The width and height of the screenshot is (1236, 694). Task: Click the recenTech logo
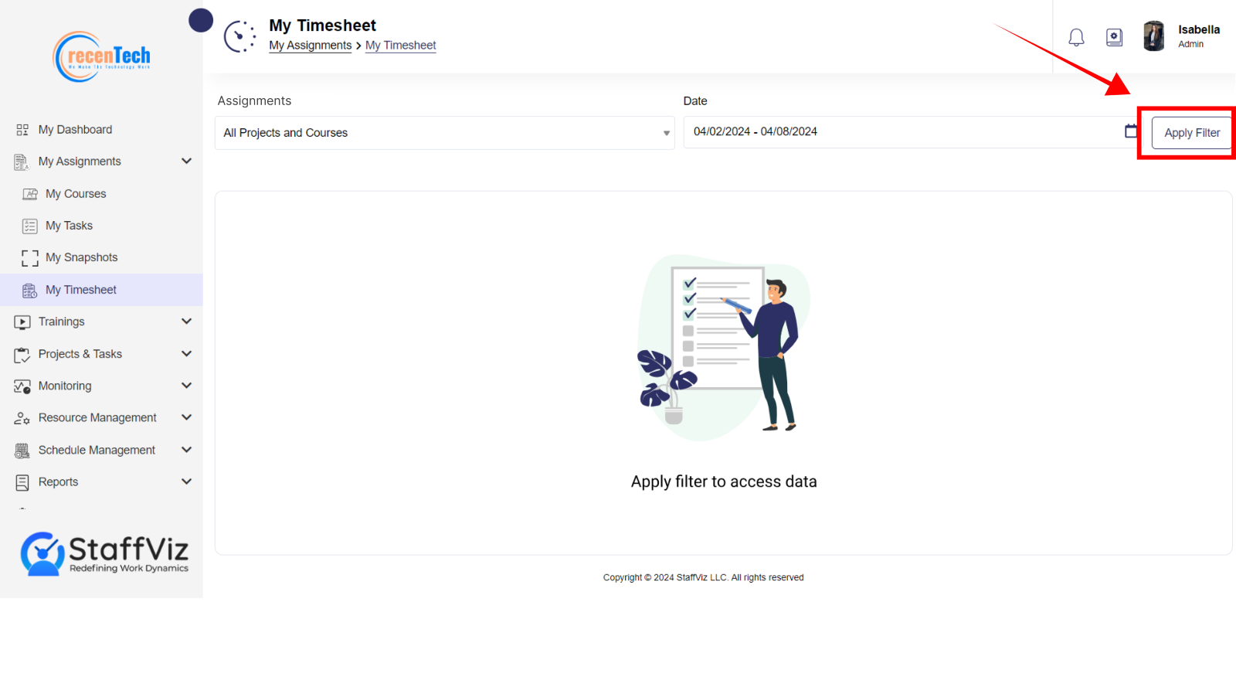click(101, 56)
